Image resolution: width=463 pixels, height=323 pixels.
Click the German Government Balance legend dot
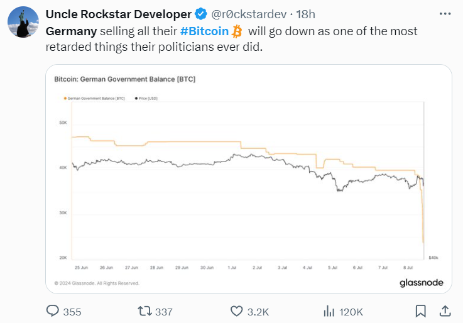pos(65,98)
